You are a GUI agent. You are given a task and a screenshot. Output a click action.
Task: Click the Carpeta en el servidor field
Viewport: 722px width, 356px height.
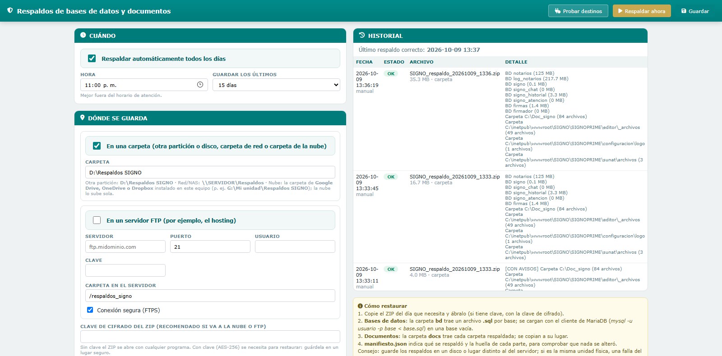[x=210, y=296]
